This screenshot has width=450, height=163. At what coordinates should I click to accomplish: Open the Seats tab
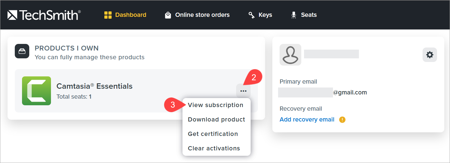(x=309, y=15)
